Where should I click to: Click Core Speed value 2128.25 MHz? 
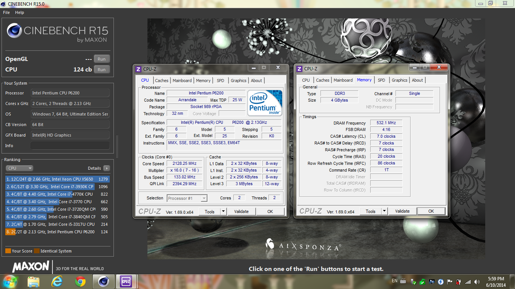pyautogui.click(x=185, y=164)
